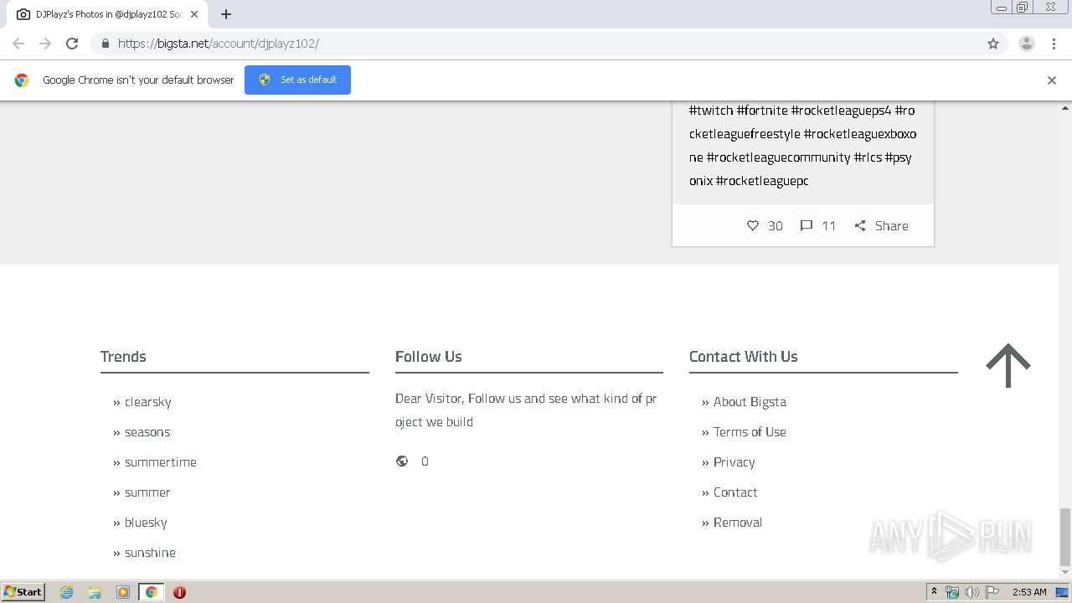The height and width of the screenshot is (603, 1072).
Task: Open the Action Center flag icon
Action: (992, 592)
